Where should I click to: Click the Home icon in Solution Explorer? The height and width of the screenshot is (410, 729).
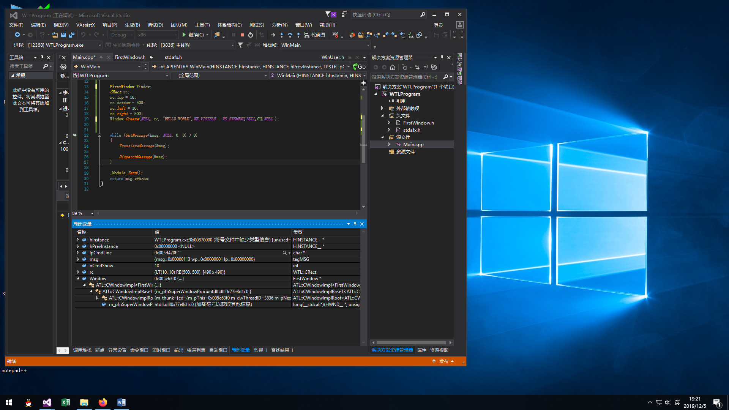point(393,67)
